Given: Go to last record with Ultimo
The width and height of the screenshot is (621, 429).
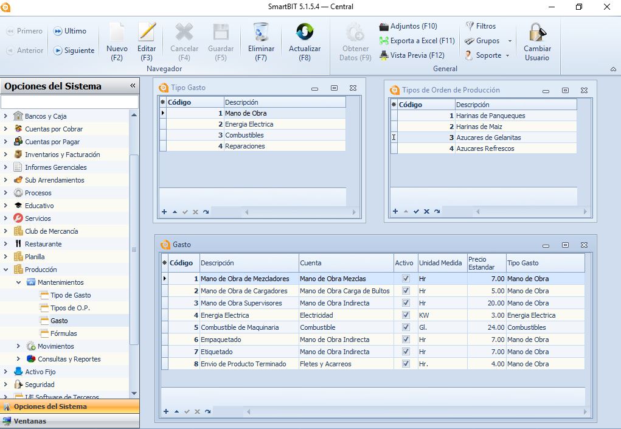Looking at the screenshot, I should [x=70, y=31].
